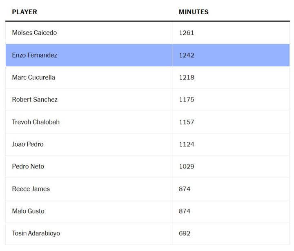Select the 1124 minutes cell

tap(186, 144)
